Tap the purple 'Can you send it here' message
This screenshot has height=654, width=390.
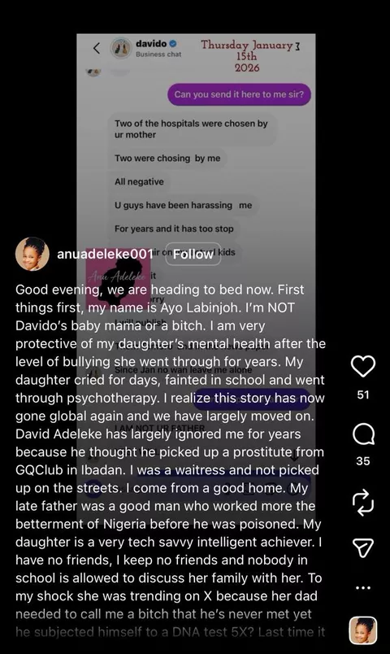pos(239,94)
